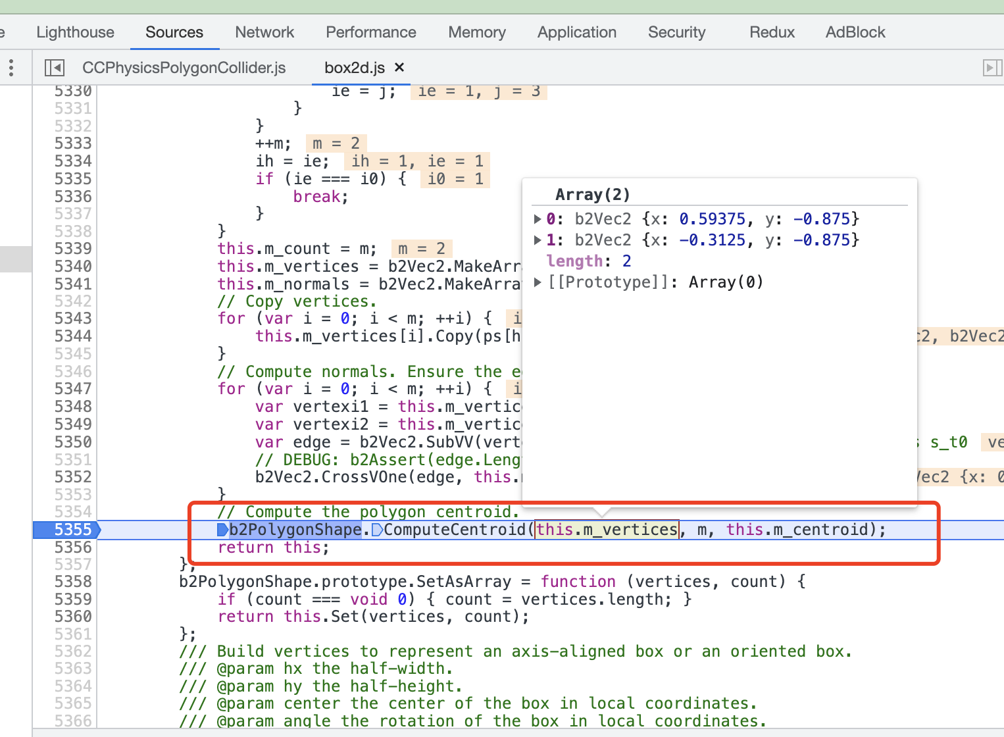Open the DevTools three-dot navigator menu

[x=11, y=67]
